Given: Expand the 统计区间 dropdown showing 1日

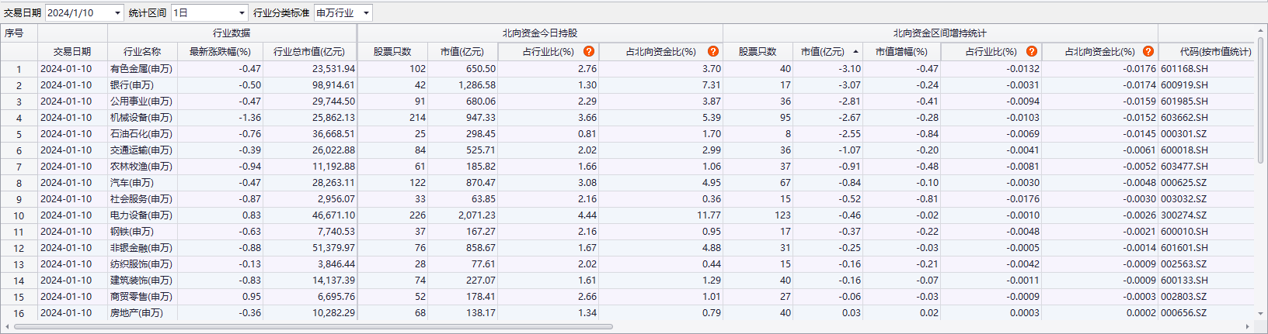Looking at the screenshot, I should tap(242, 13).
